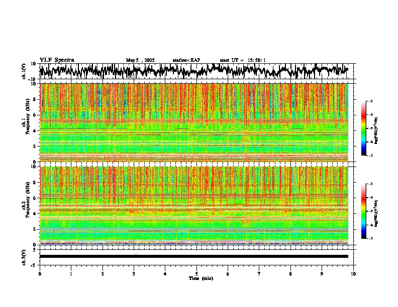Click time axis tick label '8'
This screenshot has width=398, height=307.
[x=290, y=274]
